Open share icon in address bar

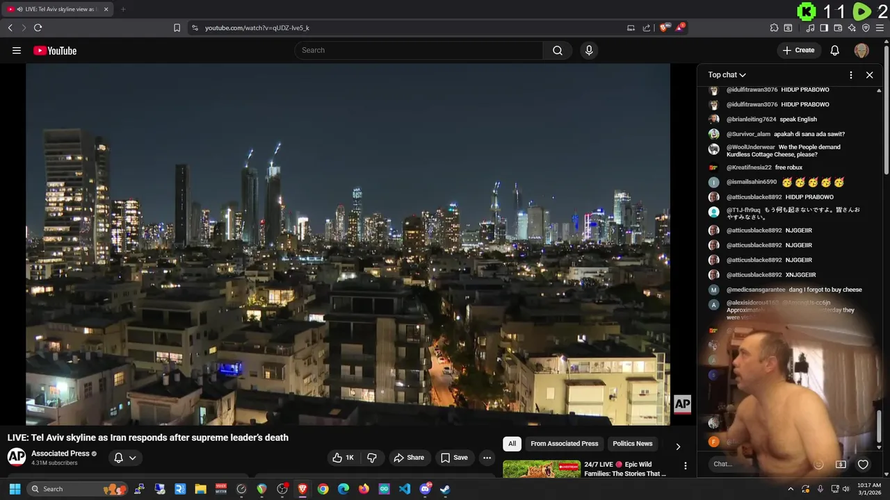647,28
